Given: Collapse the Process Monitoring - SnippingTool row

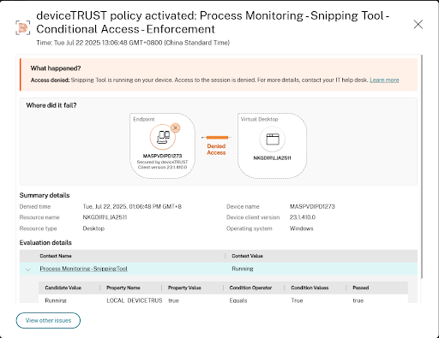Looking at the screenshot, I should 27,269.
